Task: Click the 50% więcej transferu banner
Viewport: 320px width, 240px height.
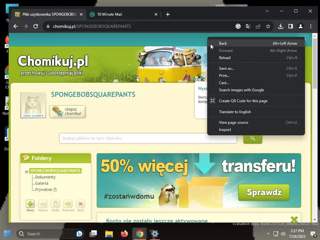Action: tap(199, 180)
